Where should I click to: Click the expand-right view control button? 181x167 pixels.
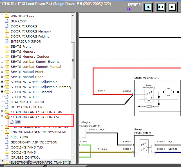(x=148, y=7)
